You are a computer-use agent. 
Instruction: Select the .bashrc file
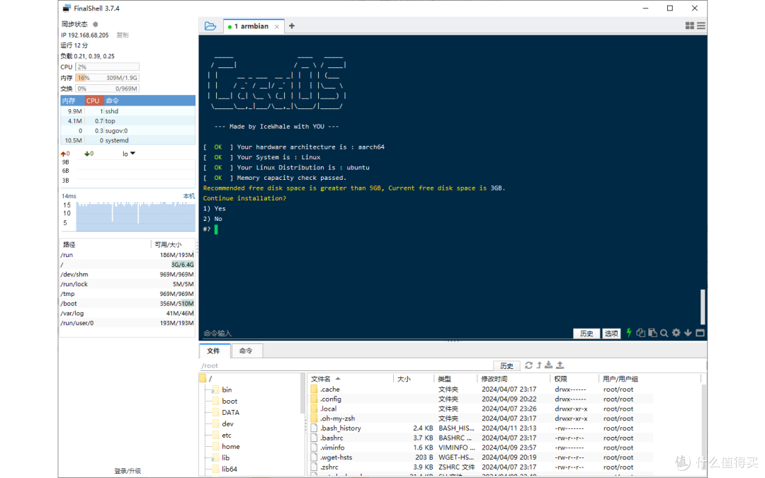[480, 438]
